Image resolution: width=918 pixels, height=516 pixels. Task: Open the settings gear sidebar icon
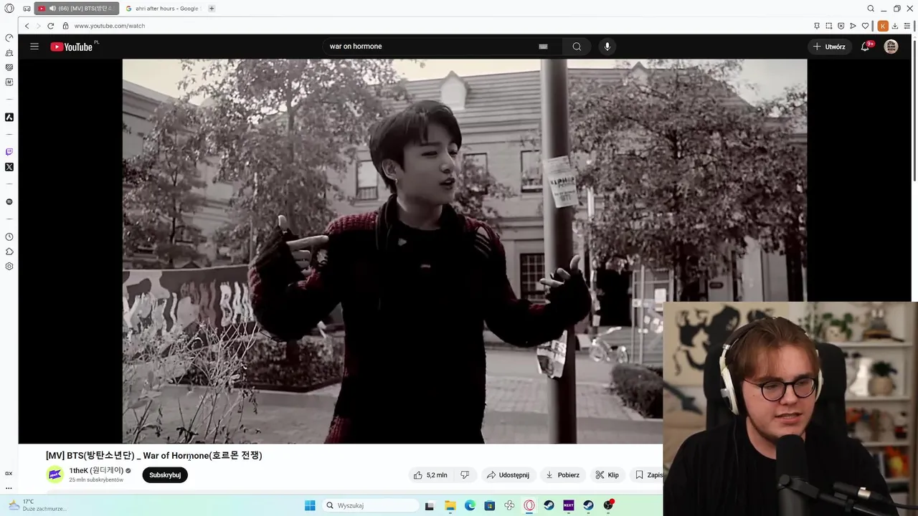[x=9, y=267]
